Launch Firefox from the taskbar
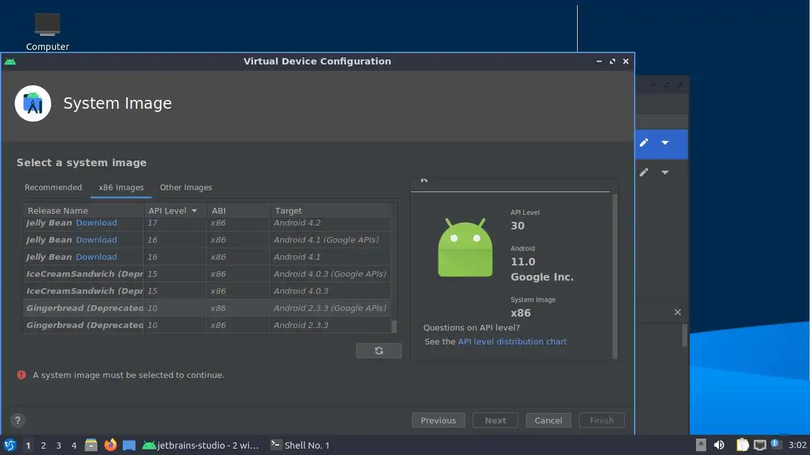Image resolution: width=810 pixels, height=455 pixels. click(x=111, y=446)
